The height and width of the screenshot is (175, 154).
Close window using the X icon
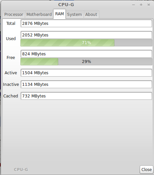point(149,5)
